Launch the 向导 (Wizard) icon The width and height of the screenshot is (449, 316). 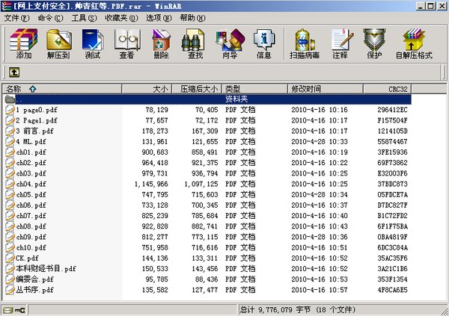(230, 43)
